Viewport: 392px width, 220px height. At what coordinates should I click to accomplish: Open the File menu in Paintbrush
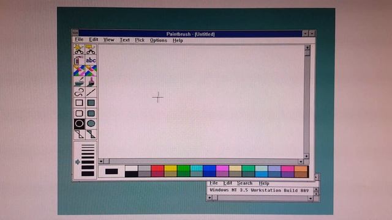tap(79, 39)
